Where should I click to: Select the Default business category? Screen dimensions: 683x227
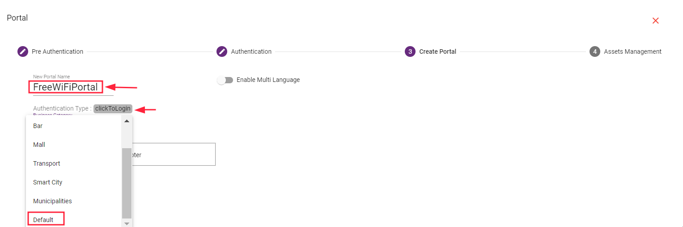(x=43, y=220)
